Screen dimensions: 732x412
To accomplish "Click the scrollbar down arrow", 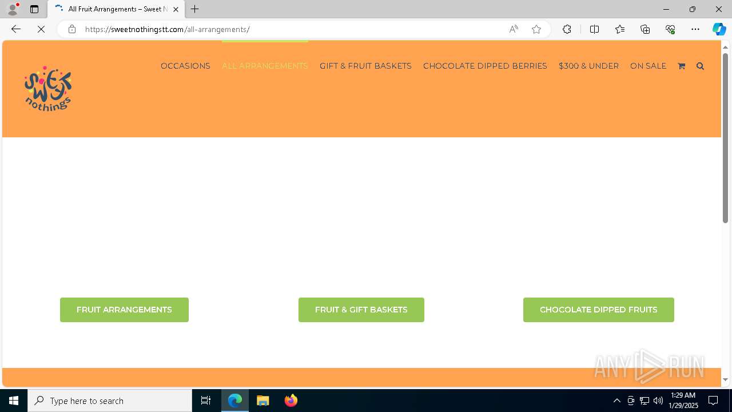I will 725,379.
